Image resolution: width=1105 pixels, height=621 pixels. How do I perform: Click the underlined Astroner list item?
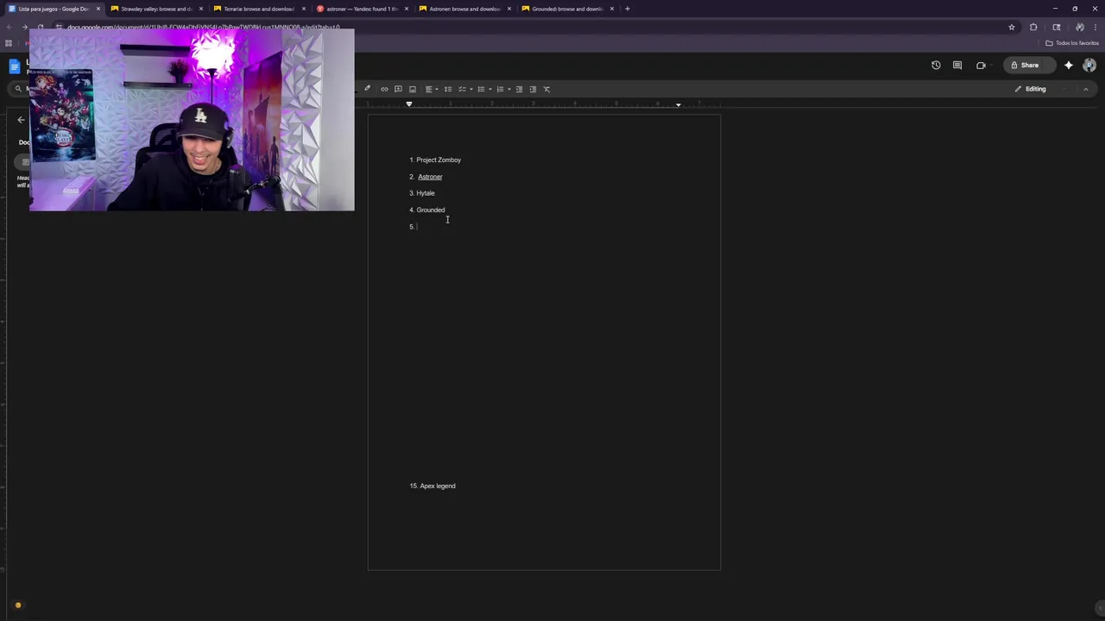pyautogui.click(x=430, y=177)
